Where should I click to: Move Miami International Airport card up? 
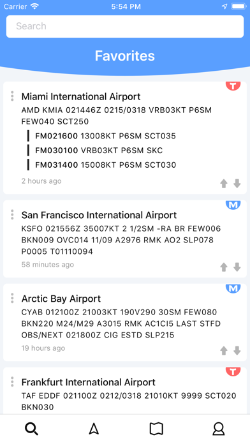224,184
